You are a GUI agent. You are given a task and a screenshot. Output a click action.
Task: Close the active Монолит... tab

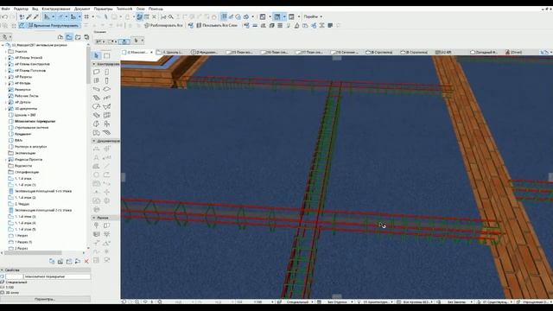coord(151,52)
